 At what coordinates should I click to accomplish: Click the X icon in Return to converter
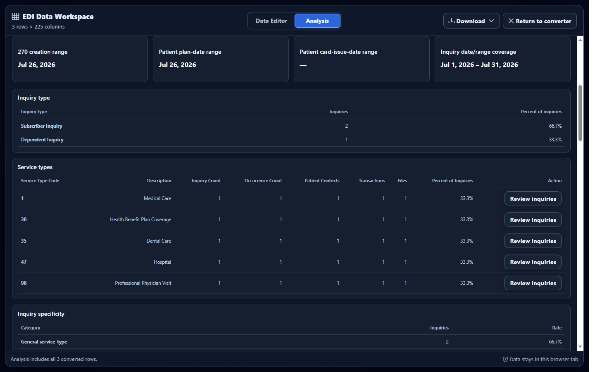(511, 21)
